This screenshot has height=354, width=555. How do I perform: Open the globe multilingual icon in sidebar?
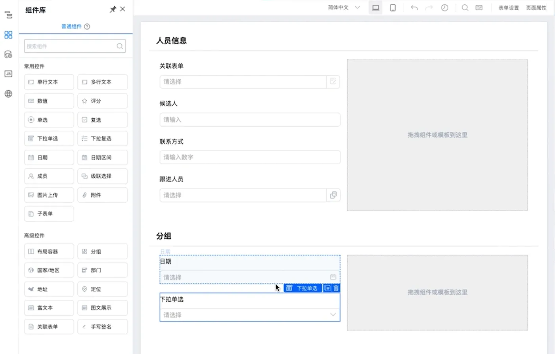8,94
